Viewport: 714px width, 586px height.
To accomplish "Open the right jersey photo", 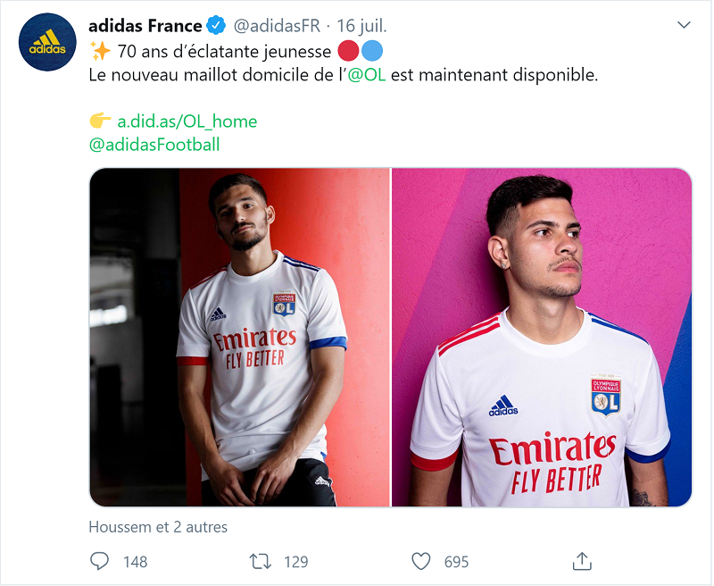I will 542,338.
